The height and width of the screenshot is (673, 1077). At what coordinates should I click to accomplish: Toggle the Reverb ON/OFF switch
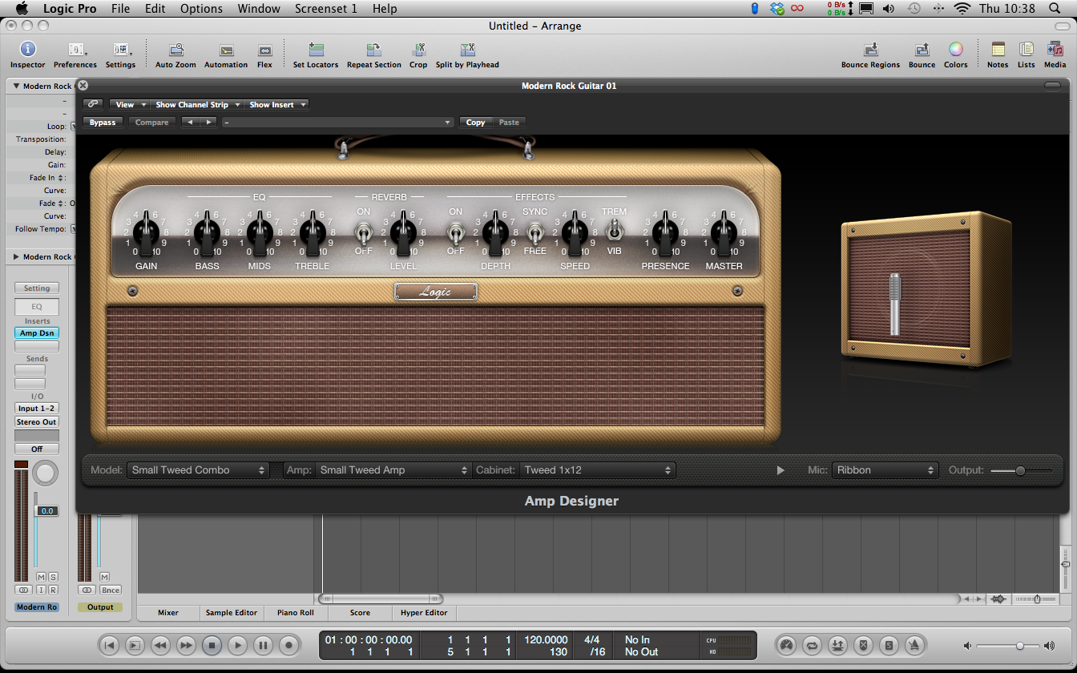tap(363, 232)
